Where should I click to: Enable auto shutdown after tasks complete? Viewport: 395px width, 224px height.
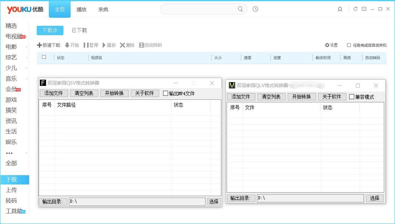coord(349,45)
